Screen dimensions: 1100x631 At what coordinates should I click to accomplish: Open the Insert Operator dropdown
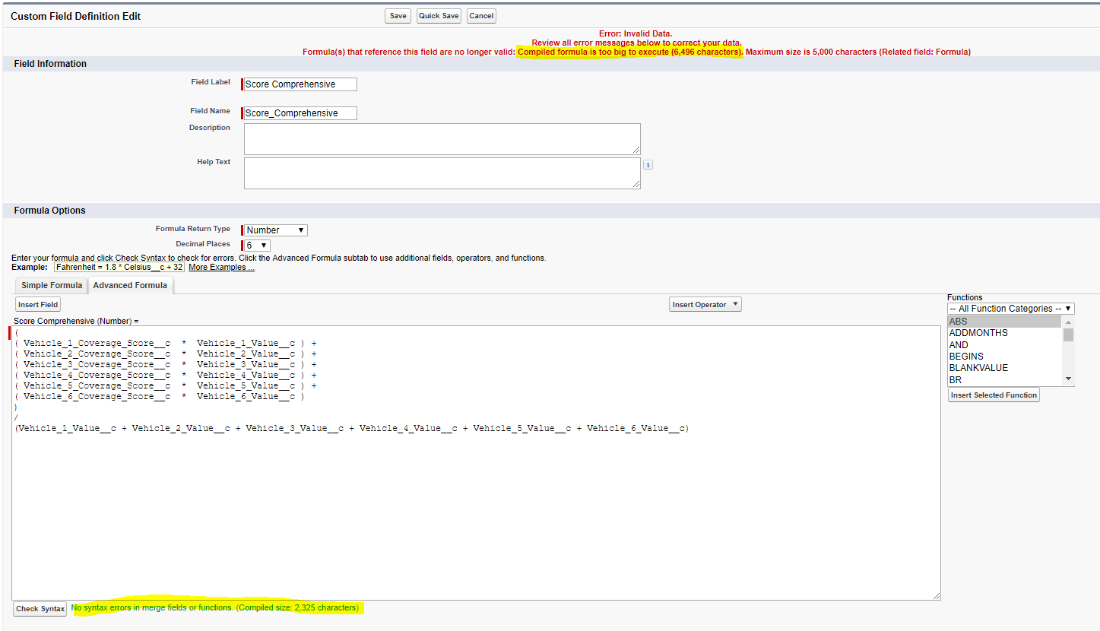pyautogui.click(x=704, y=303)
